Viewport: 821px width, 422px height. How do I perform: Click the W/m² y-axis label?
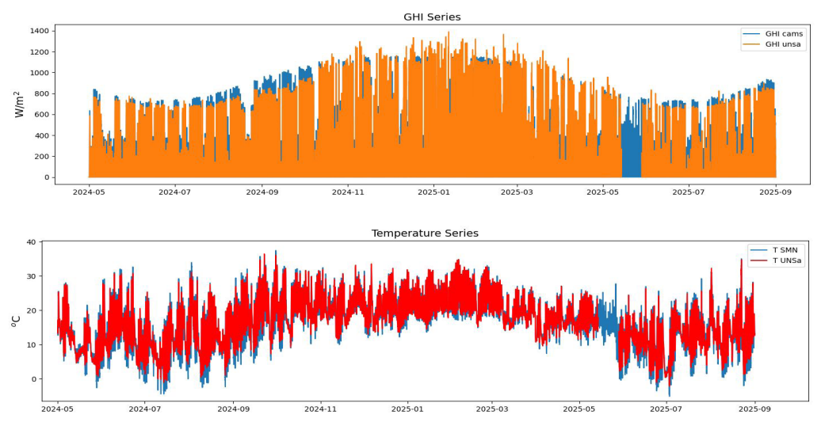[x=20, y=104]
